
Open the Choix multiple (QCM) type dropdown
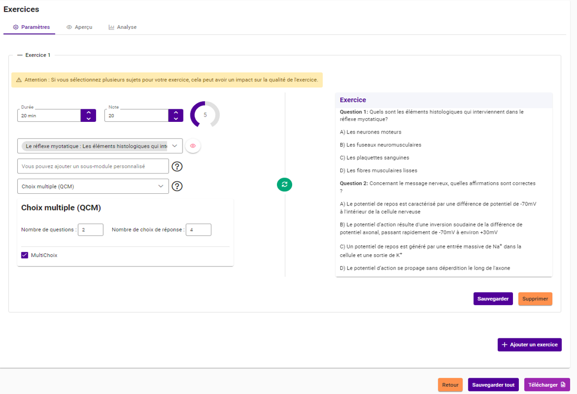(161, 186)
